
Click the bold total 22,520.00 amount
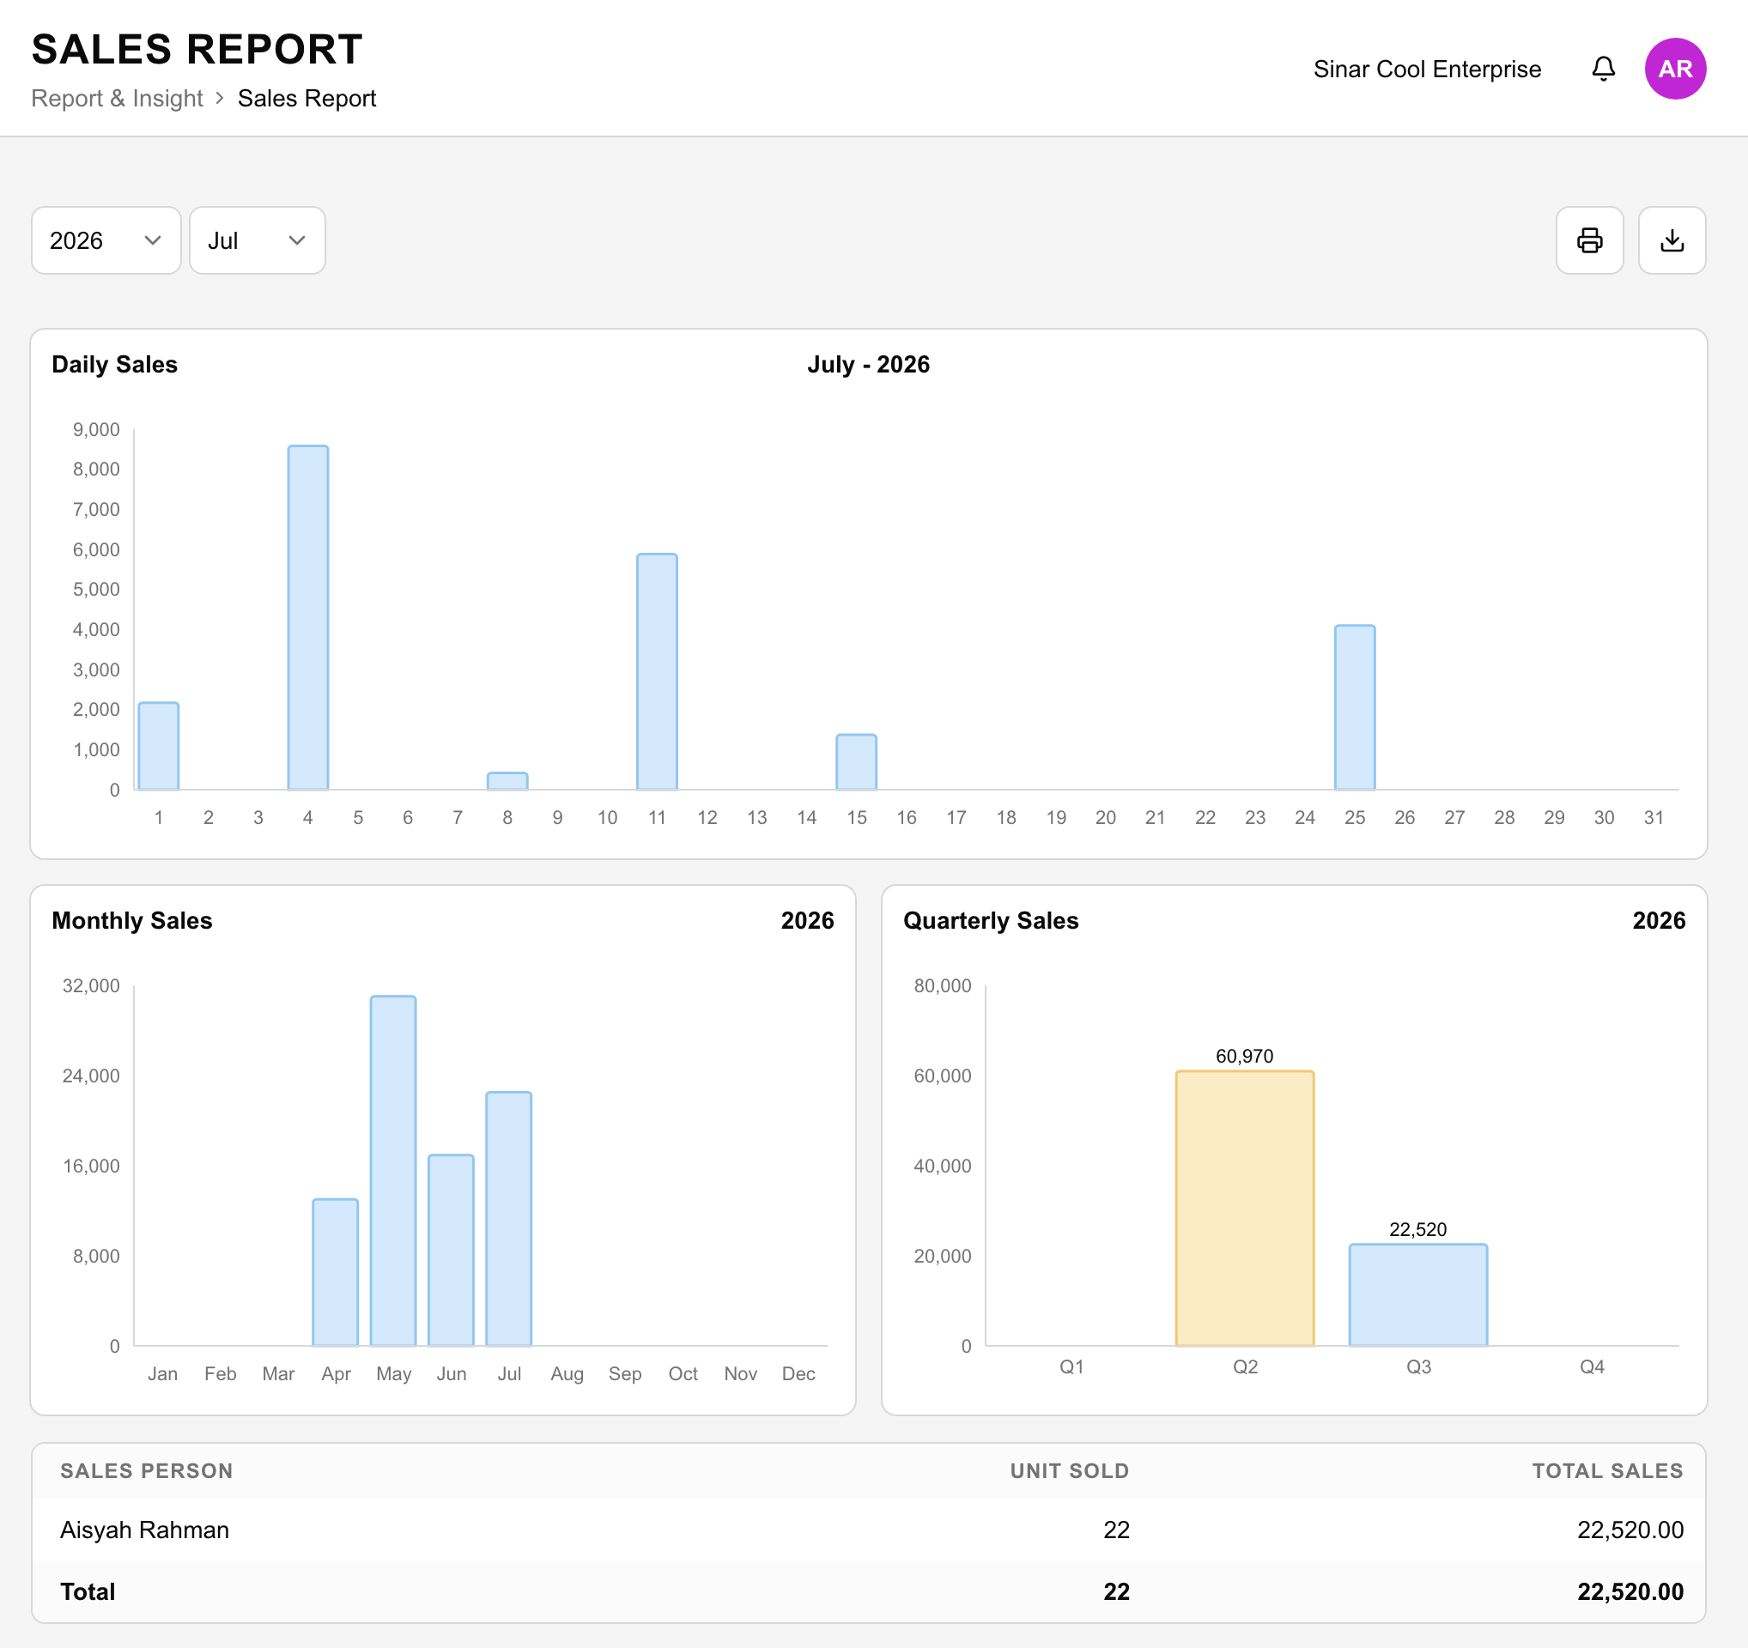pos(1630,1590)
